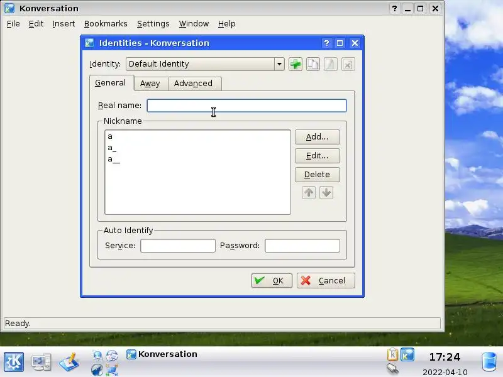
Task: Launch the pencil and paper taskbar icon
Action: coord(69,362)
